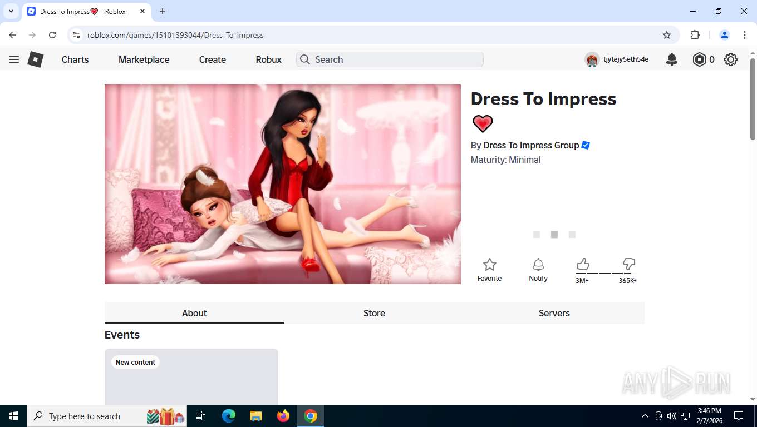Select the middle carousel dot
757x427 pixels.
554,235
